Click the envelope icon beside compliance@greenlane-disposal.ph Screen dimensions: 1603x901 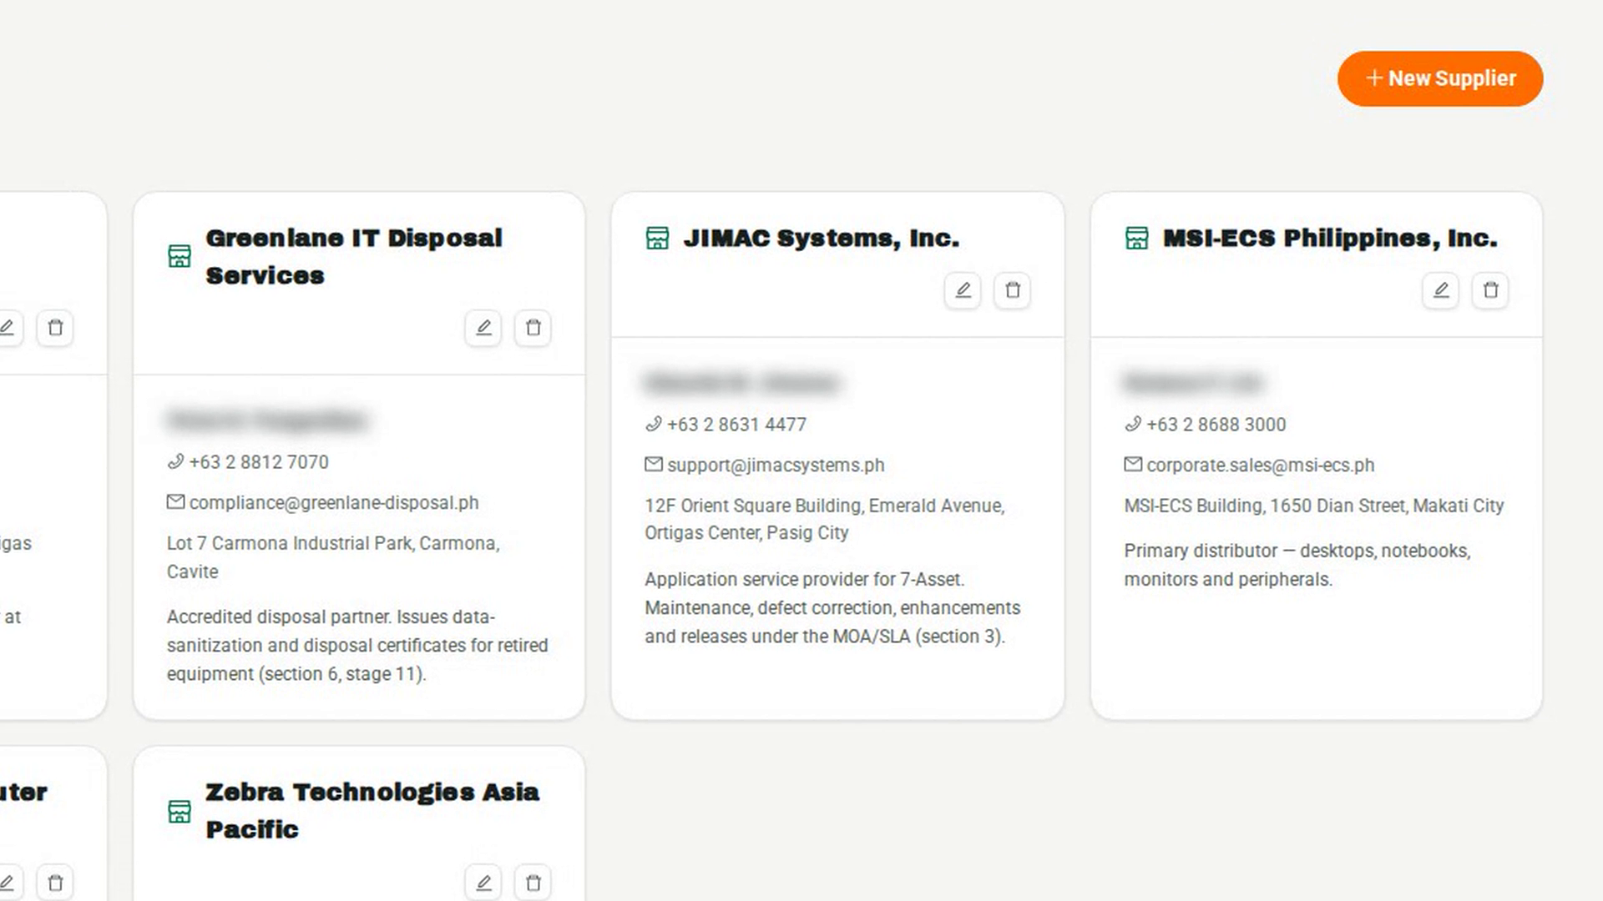click(175, 502)
